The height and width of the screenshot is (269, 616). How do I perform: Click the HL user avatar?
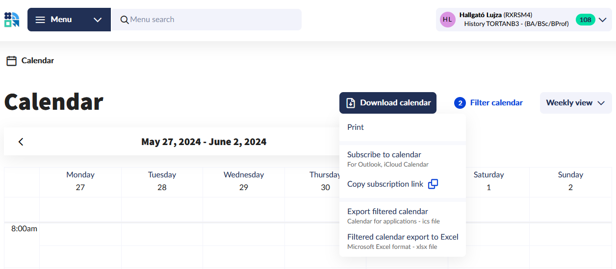447,20
